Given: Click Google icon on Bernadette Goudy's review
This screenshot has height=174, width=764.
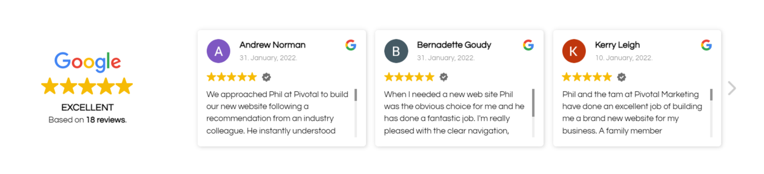Looking at the screenshot, I should pos(528,45).
